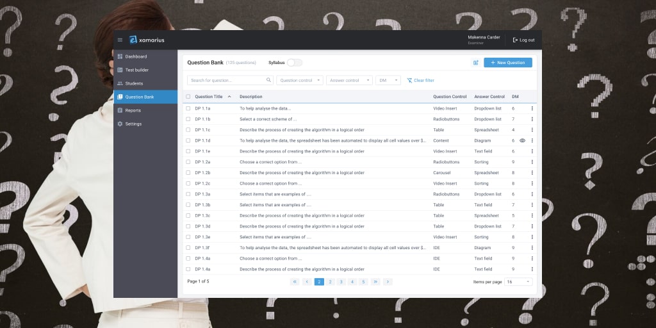Select Reports in the sidebar menu
The width and height of the screenshot is (656, 328).
[x=133, y=110]
